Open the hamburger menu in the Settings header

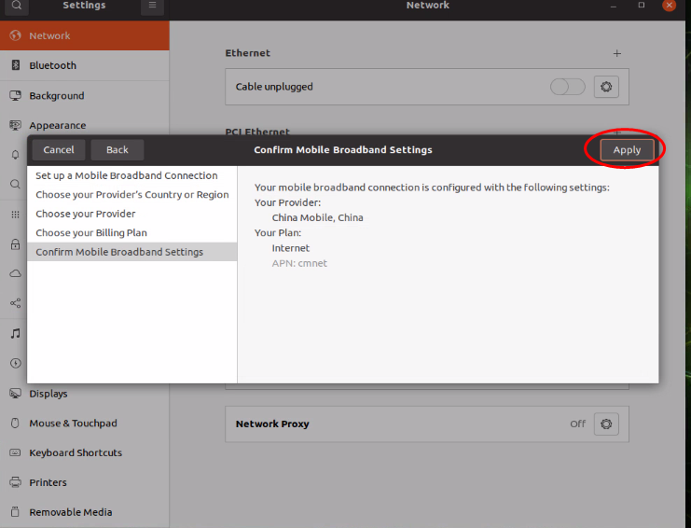[153, 6]
